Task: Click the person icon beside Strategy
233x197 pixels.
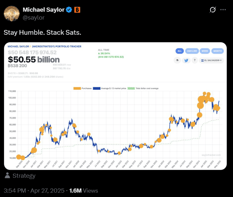Action: pyautogui.click(x=7, y=176)
